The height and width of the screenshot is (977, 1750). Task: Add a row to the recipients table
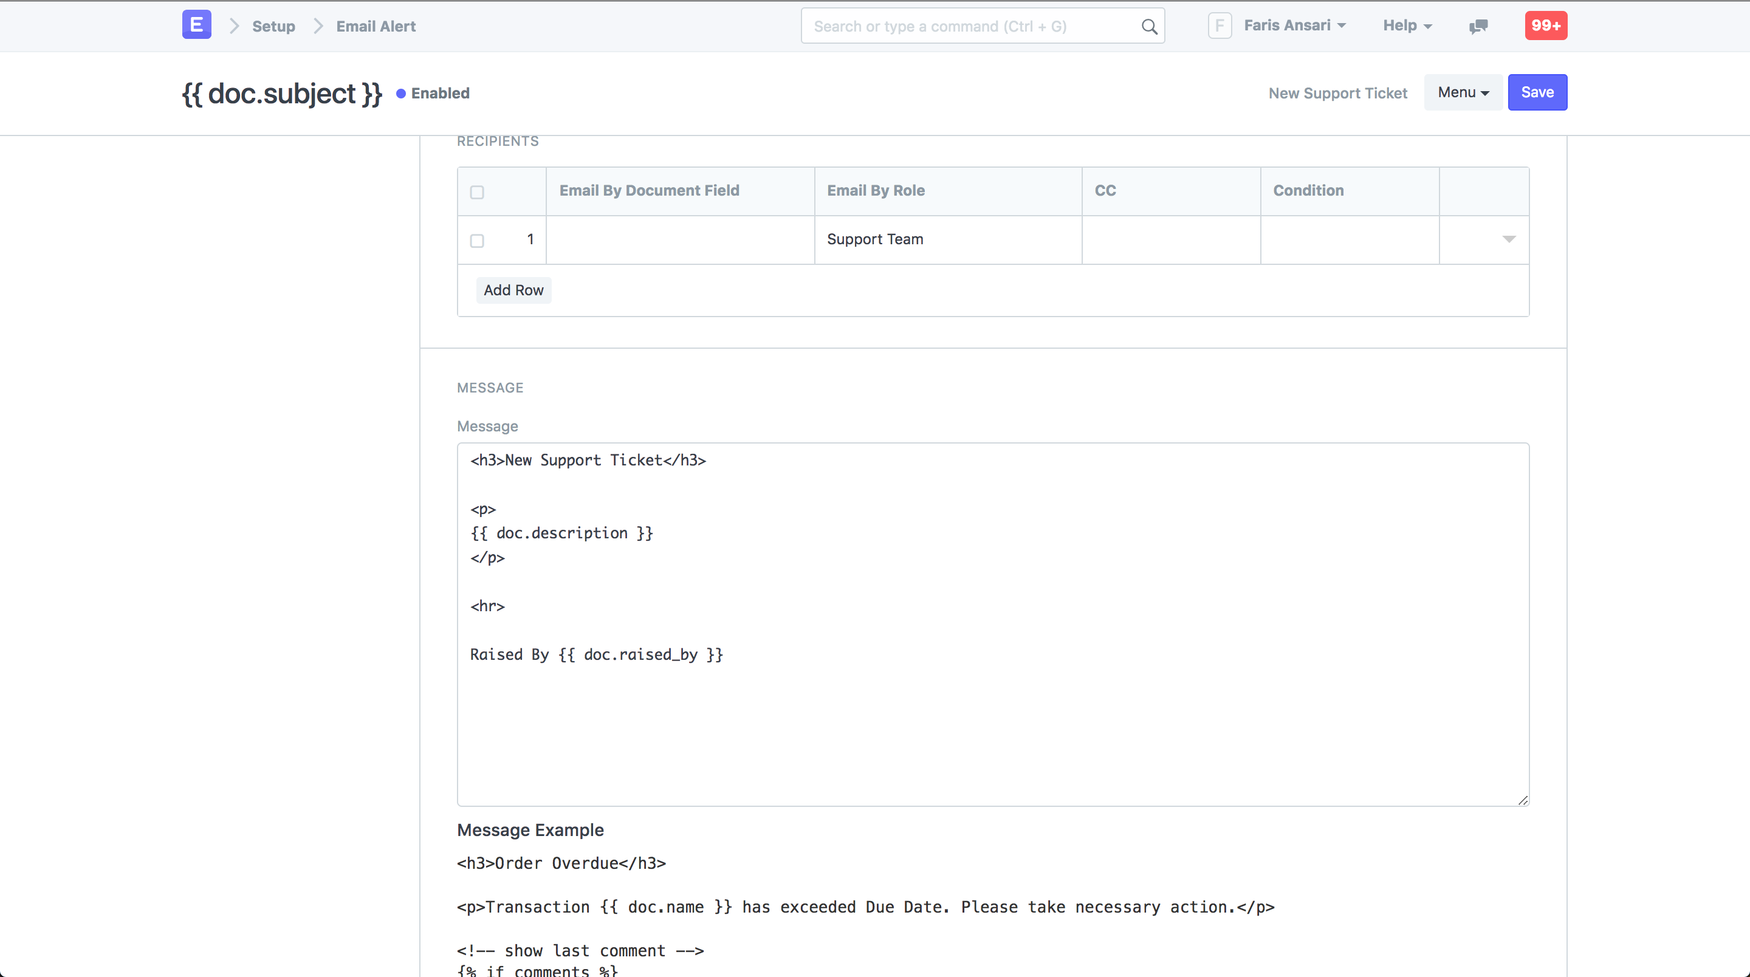513,290
